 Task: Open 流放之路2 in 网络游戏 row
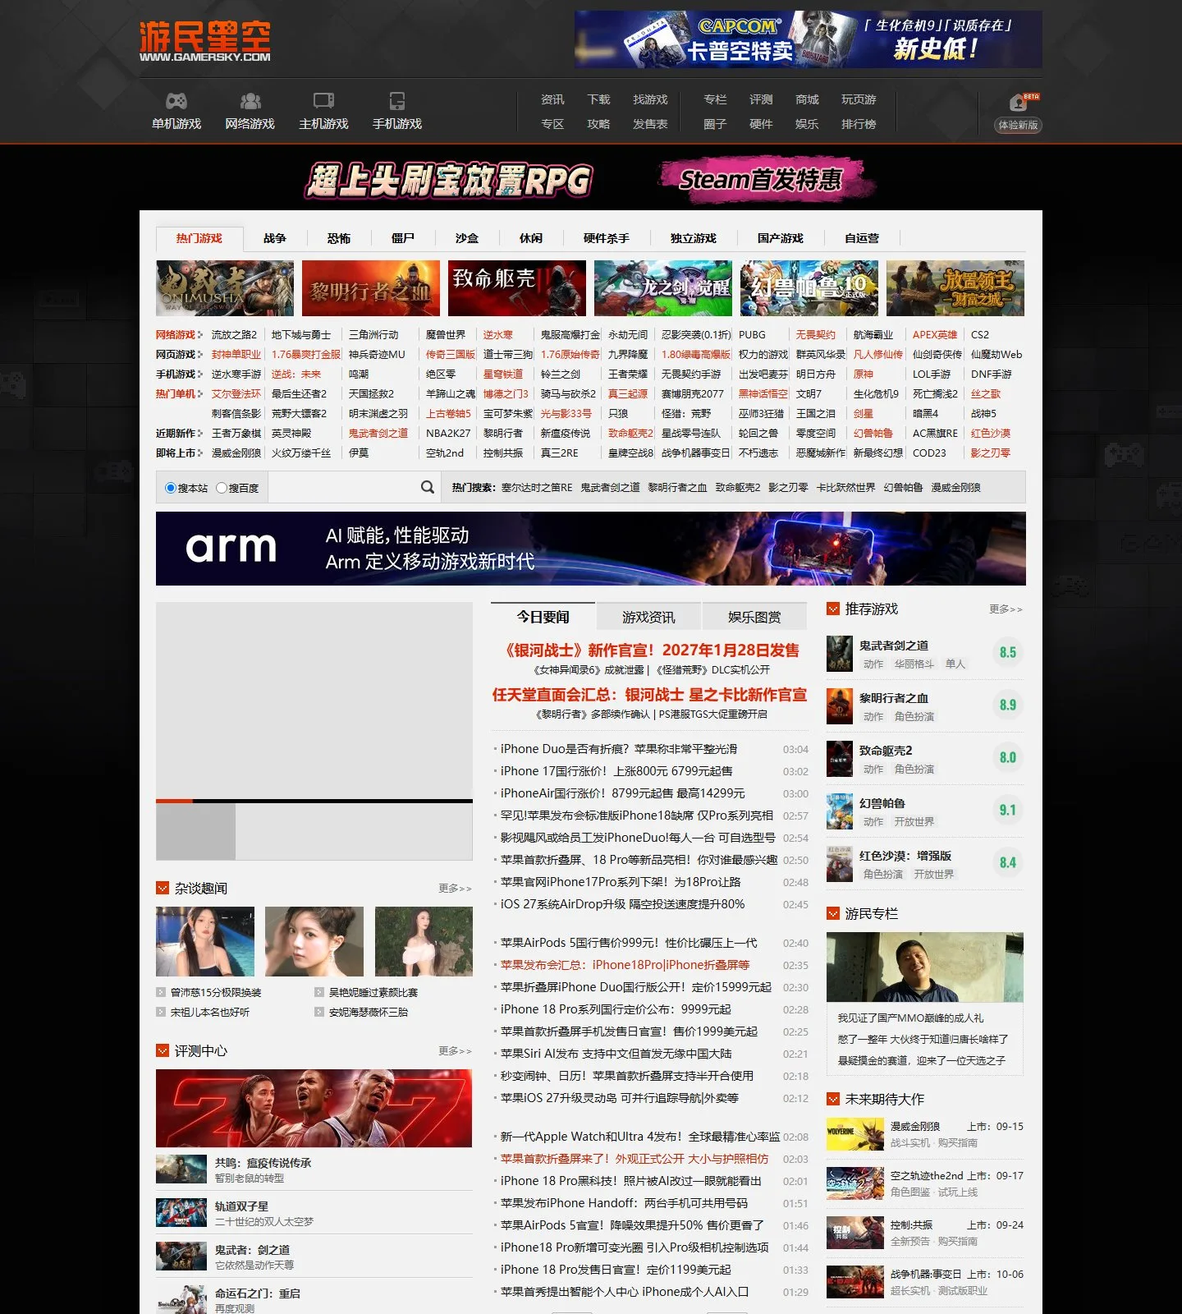[234, 335]
